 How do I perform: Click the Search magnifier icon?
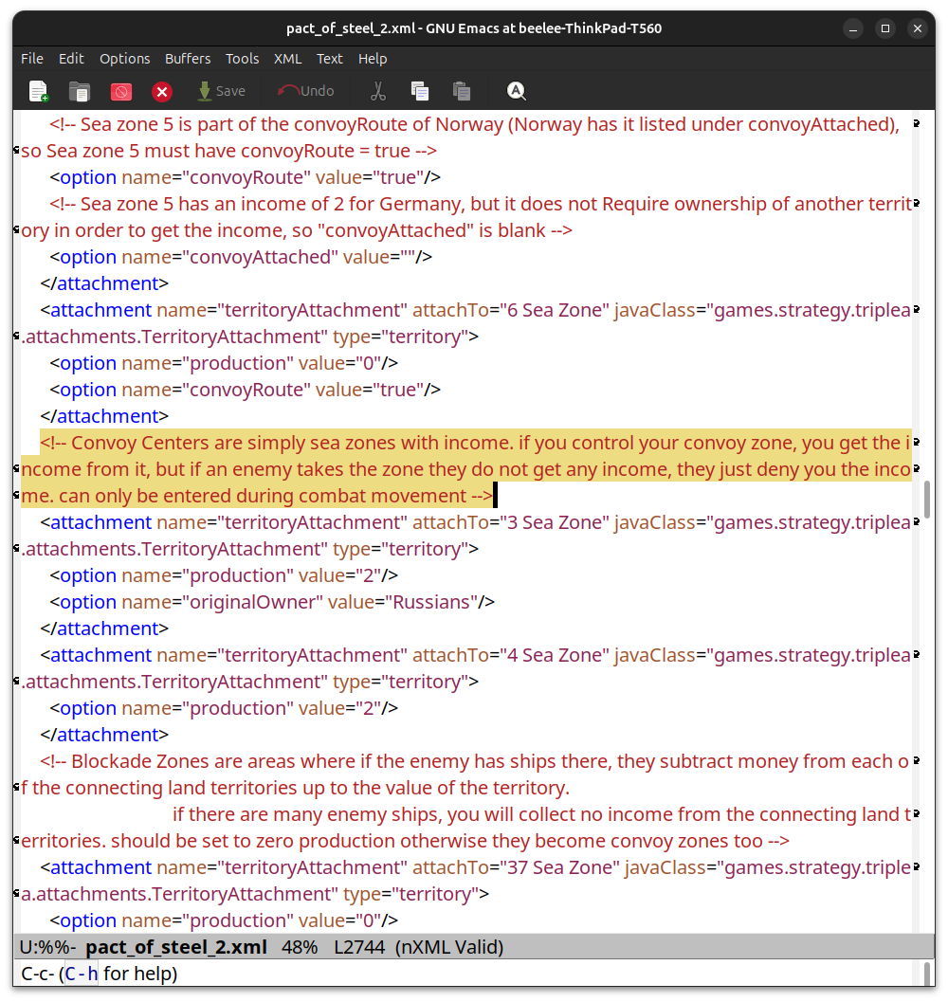[516, 91]
